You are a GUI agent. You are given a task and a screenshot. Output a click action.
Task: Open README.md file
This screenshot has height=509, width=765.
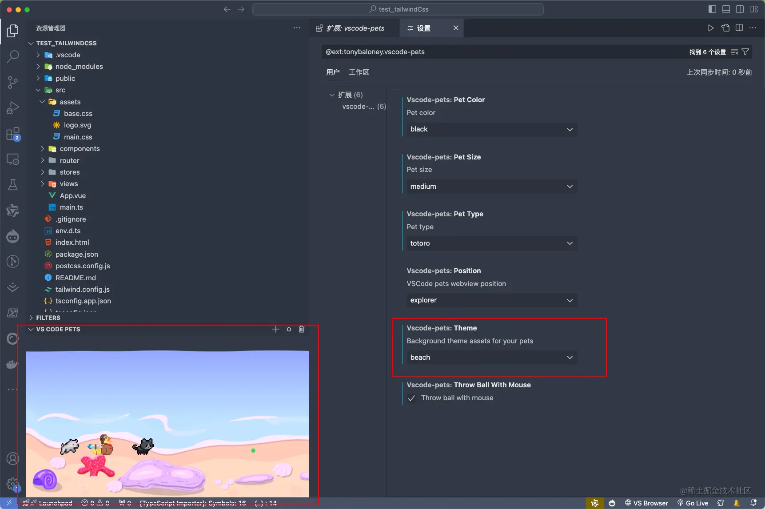76,278
